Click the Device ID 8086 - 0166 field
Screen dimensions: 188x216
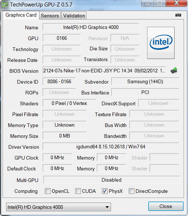(59, 81)
